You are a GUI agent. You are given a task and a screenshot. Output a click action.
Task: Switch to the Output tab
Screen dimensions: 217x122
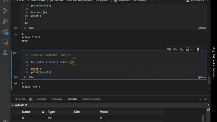pyautogui.click(x=41, y=99)
